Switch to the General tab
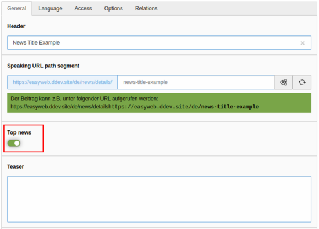Viewport: 319px width, 229px height. click(x=16, y=8)
